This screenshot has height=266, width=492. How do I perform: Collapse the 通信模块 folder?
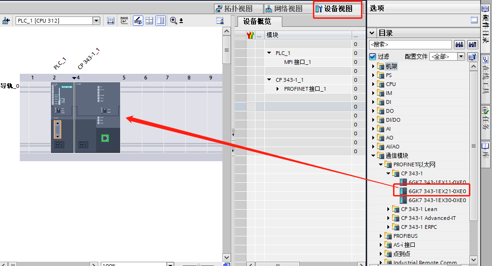tap(373, 155)
